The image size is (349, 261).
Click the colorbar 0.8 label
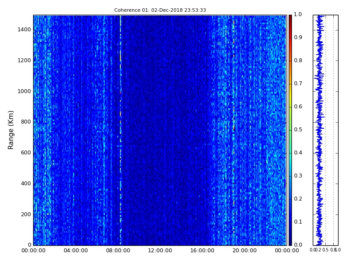(x=298, y=60)
